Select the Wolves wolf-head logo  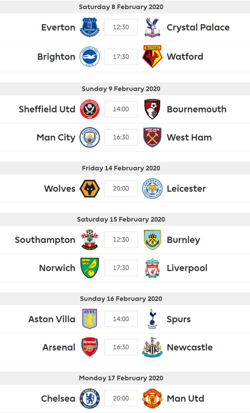tap(90, 189)
